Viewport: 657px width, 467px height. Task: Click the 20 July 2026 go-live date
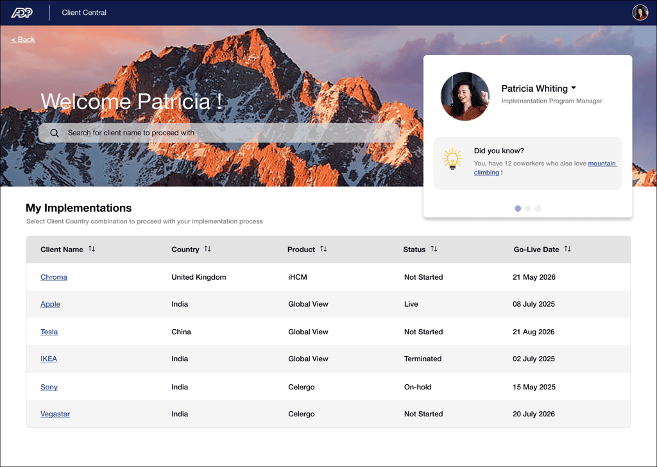pos(534,414)
